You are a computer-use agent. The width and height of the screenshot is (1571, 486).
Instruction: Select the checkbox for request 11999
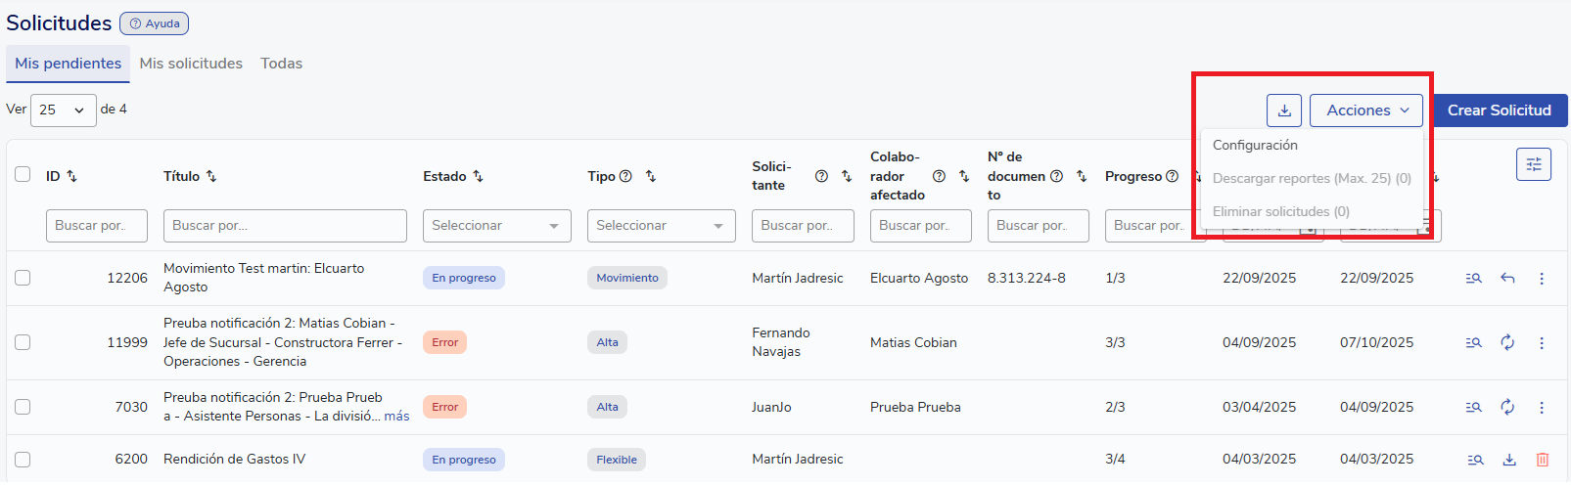(x=23, y=342)
